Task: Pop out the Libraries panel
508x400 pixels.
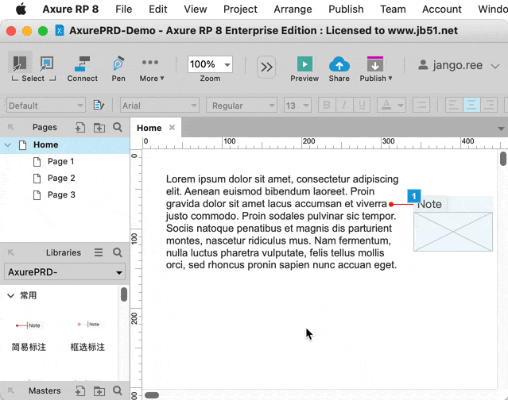Action: pyautogui.click(x=10, y=252)
